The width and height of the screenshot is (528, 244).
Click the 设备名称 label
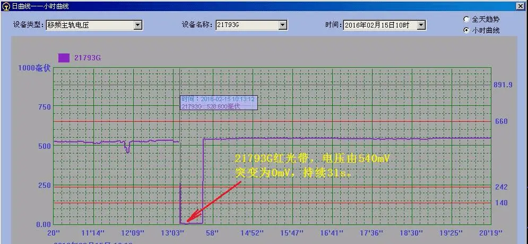click(x=197, y=25)
